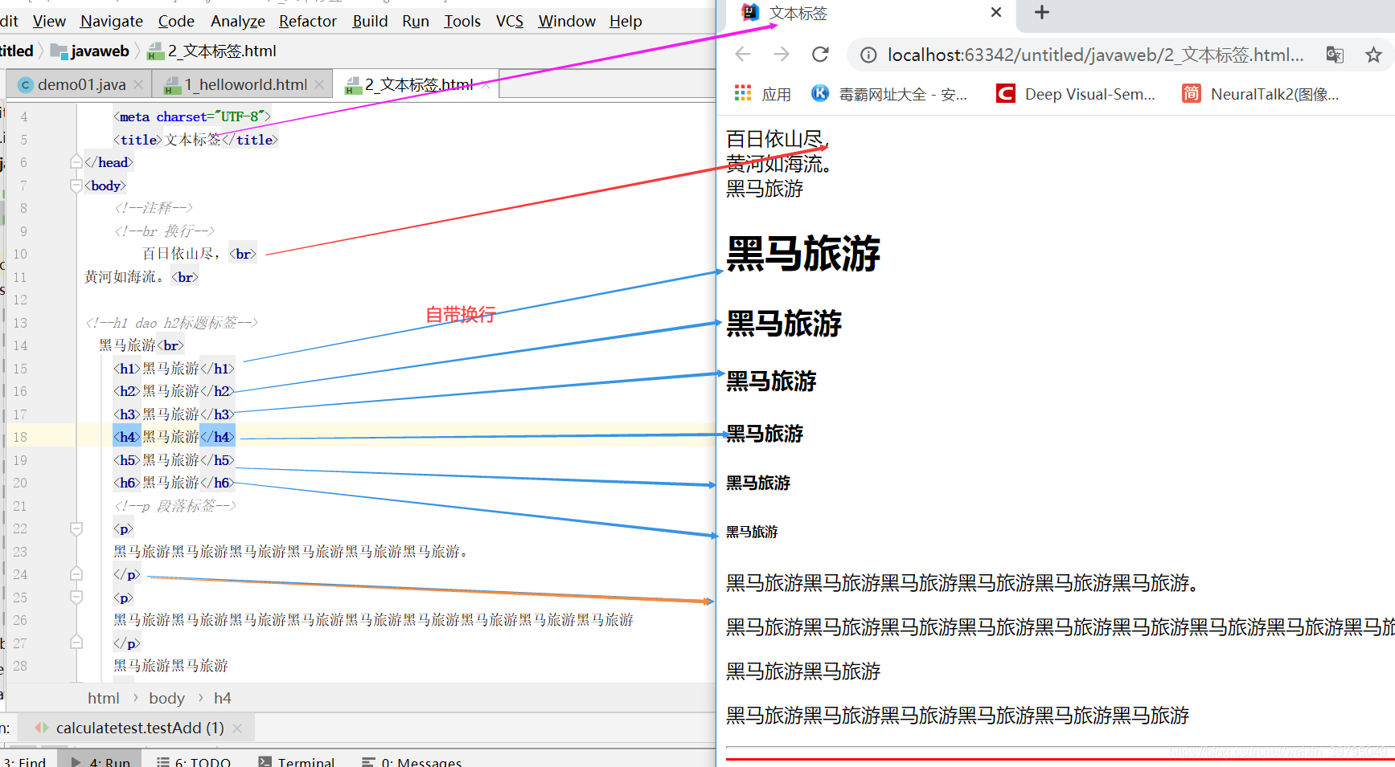This screenshot has height=767, width=1395.
Task: Reload the browser page
Action: pos(820,55)
